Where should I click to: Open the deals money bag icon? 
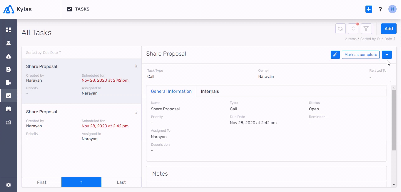[x=9, y=56]
